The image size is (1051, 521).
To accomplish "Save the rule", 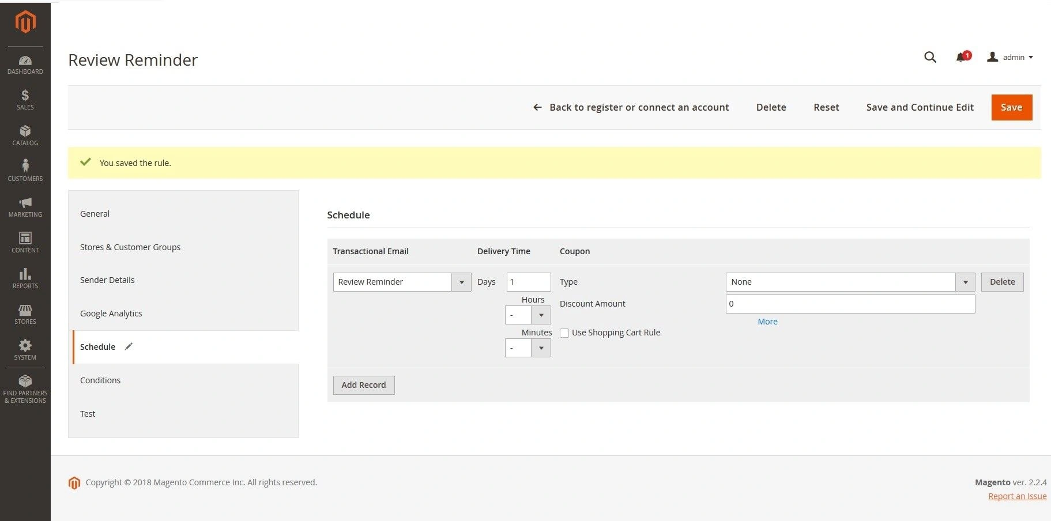I will tap(1011, 107).
